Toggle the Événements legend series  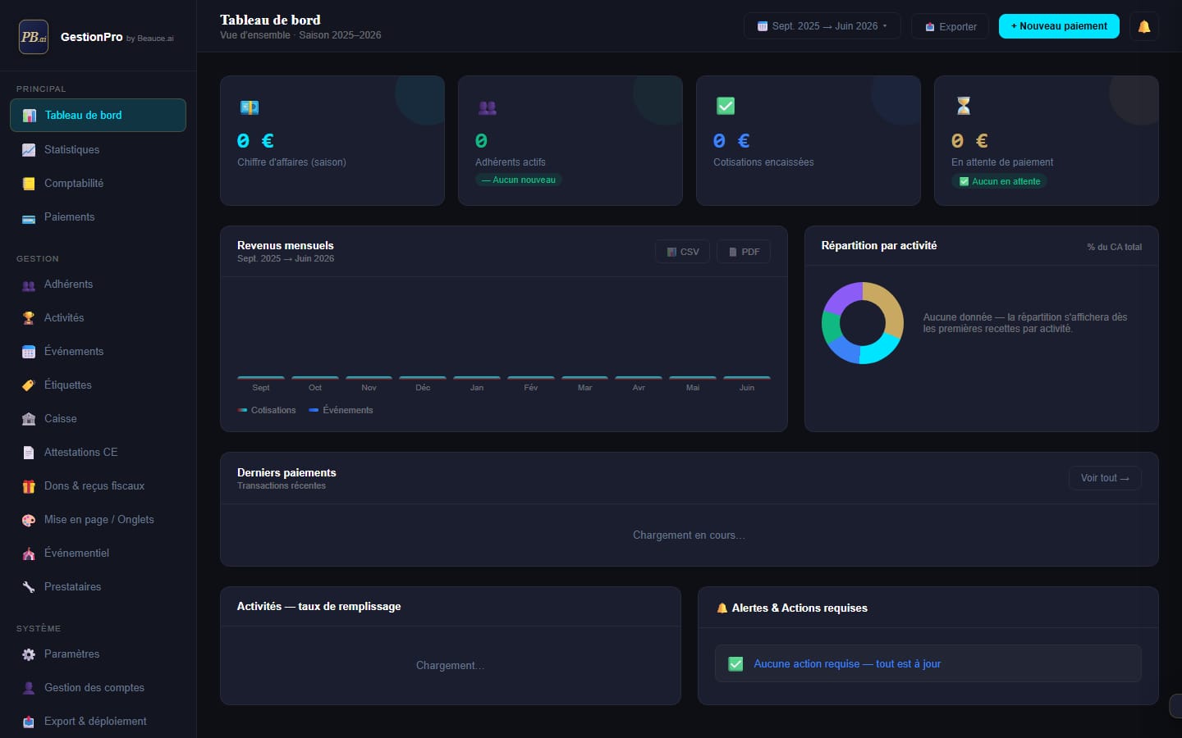341,410
